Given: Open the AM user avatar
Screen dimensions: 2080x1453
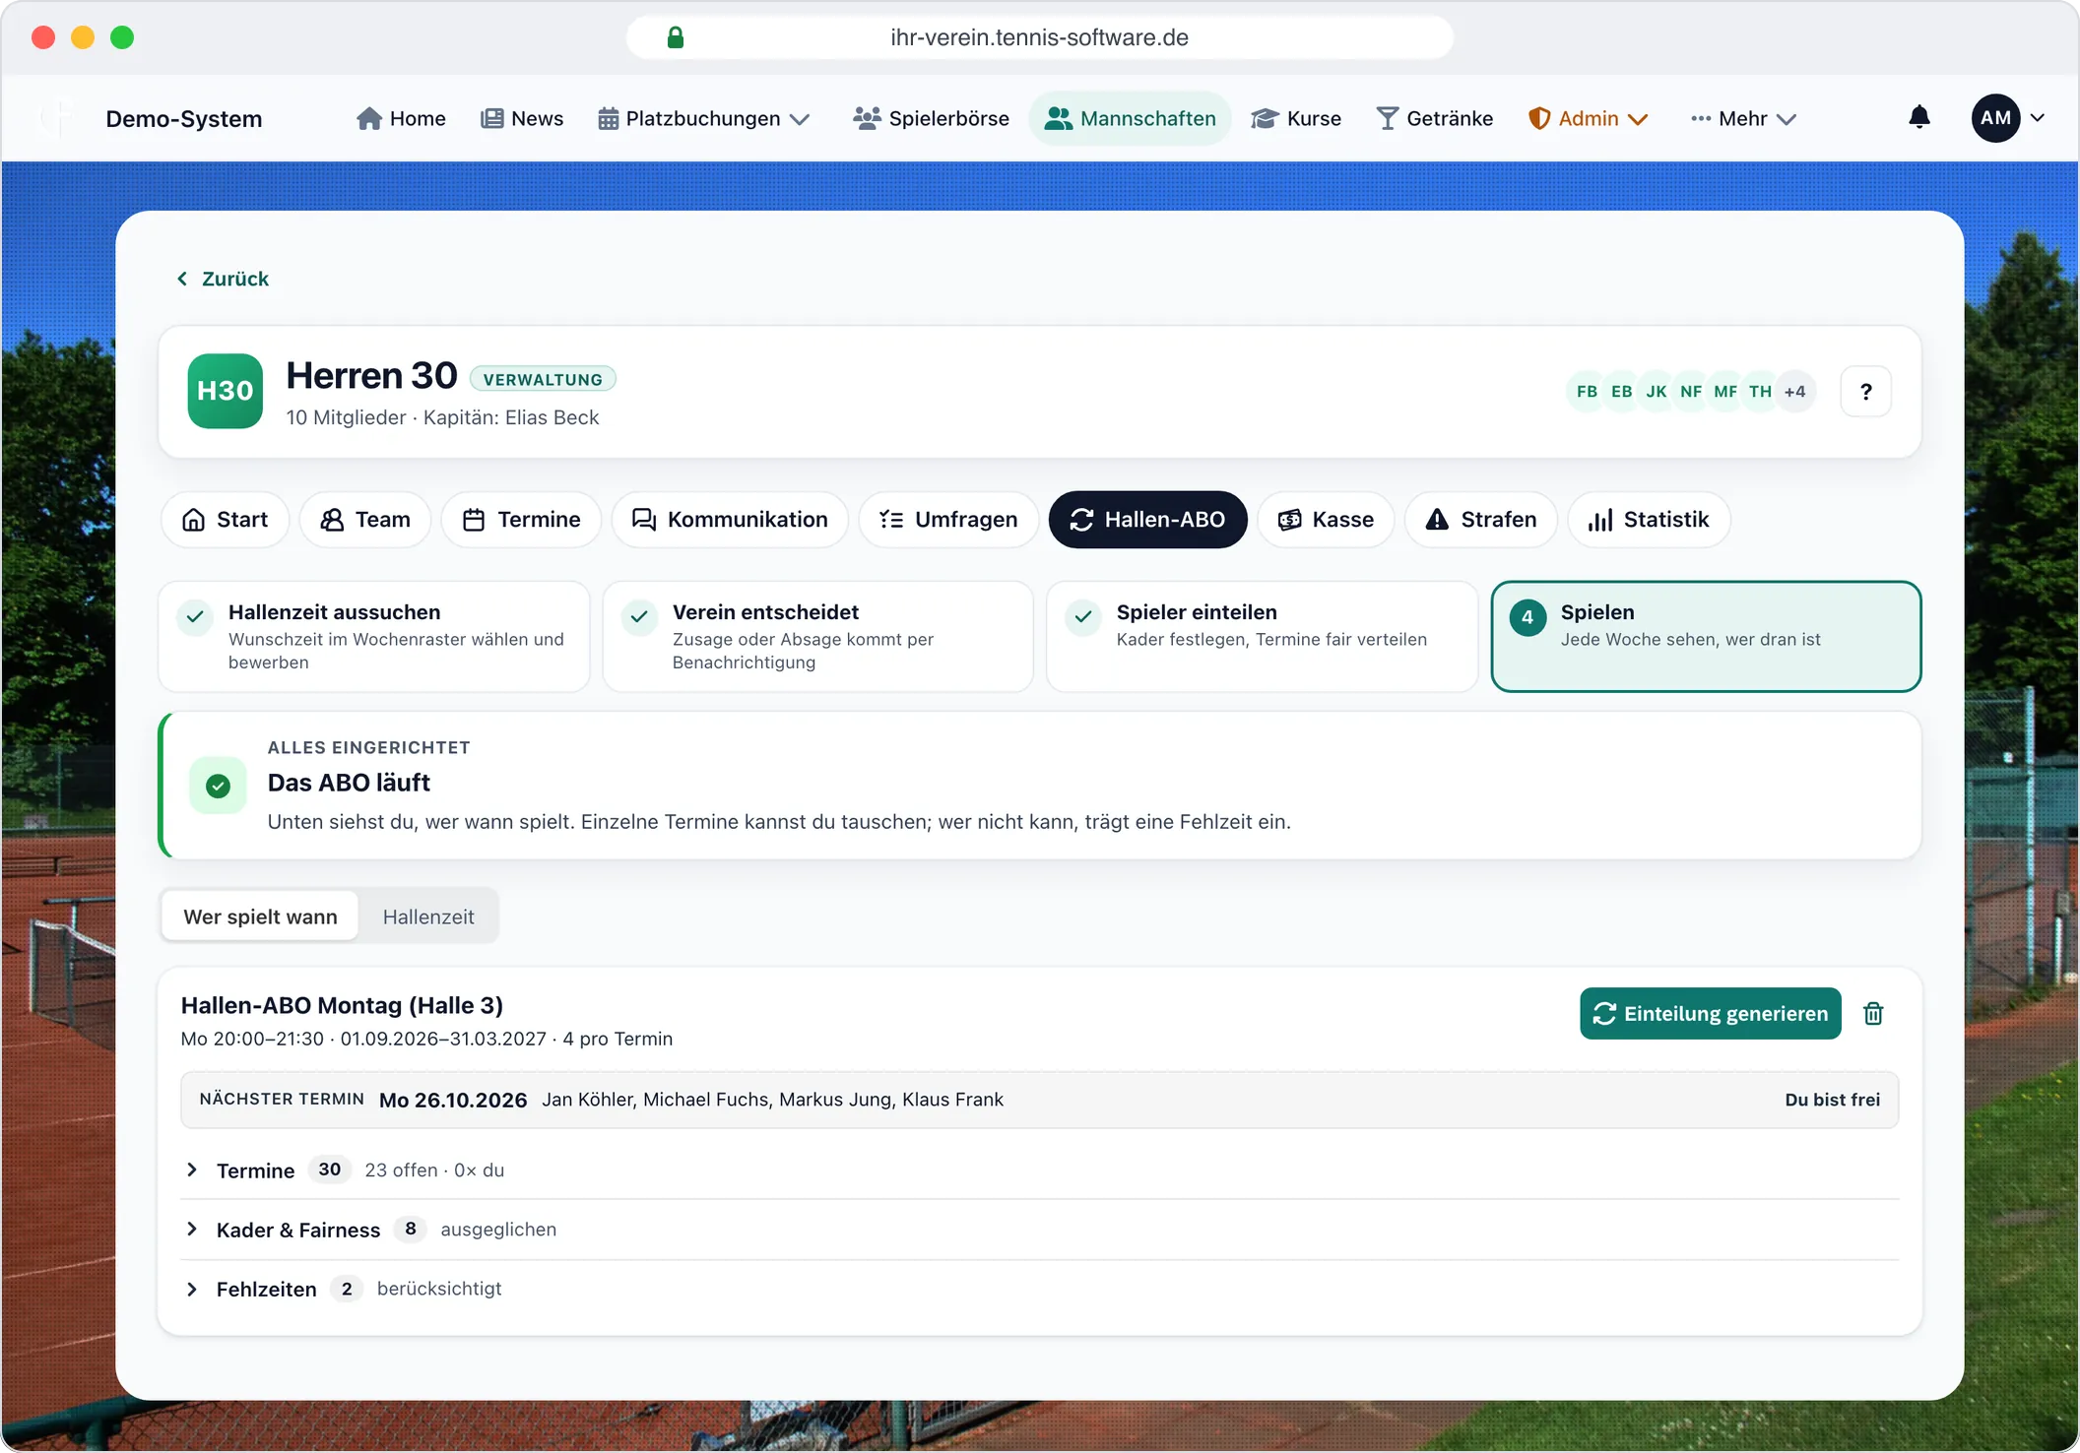Looking at the screenshot, I should [1996, 118].
